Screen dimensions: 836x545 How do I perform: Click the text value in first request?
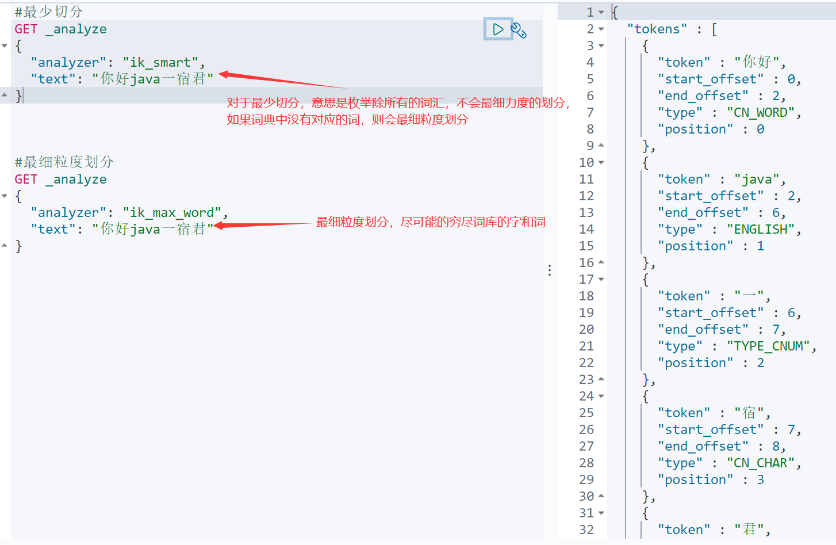[153, 79]
